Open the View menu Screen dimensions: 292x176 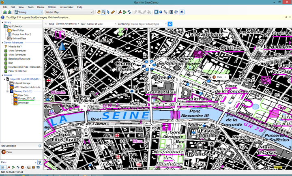click(x=21, y=7)
